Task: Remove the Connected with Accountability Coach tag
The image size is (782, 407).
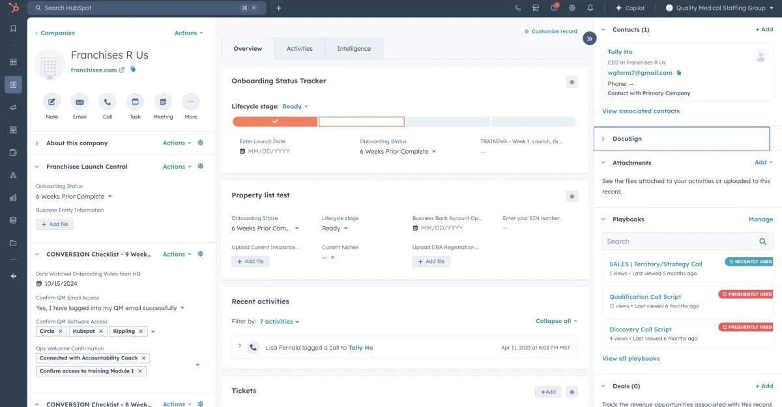Action: coord(144,358)
